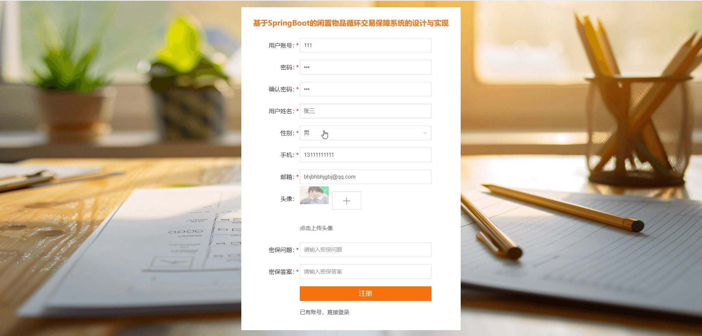Image resolution: width=702 pixels, height=336 pixels.
Task: Select the uploaded avatar thumbnail
Action: (x=314, y=195)
